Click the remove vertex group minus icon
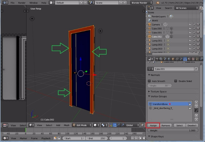 pyautogui.click(x=196, y=106)
